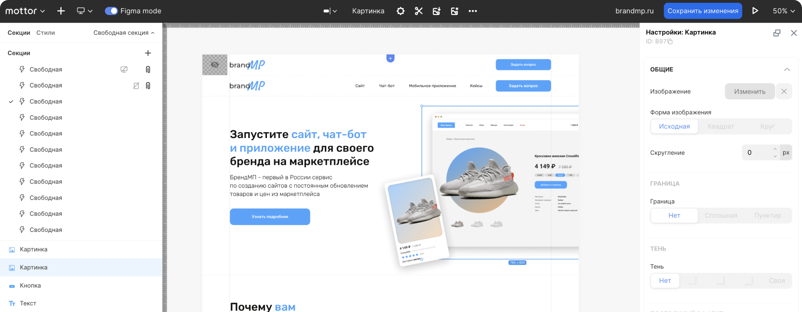Add a new section with the plus icon

(148, 53)
